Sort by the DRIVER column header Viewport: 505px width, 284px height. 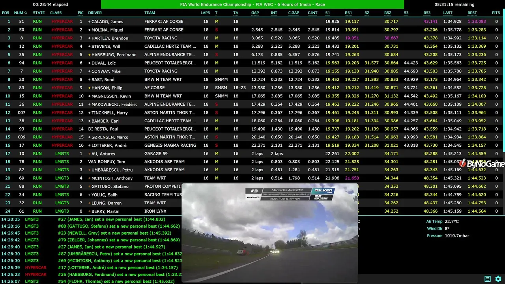pos(95,13)
